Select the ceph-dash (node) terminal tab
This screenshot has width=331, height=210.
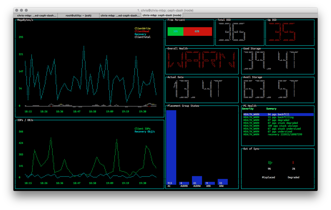(162, 16)
